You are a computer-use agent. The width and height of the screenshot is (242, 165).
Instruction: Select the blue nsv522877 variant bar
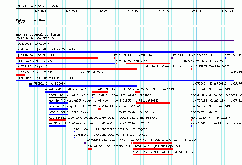pyautogui.click(x=66, y=63)
